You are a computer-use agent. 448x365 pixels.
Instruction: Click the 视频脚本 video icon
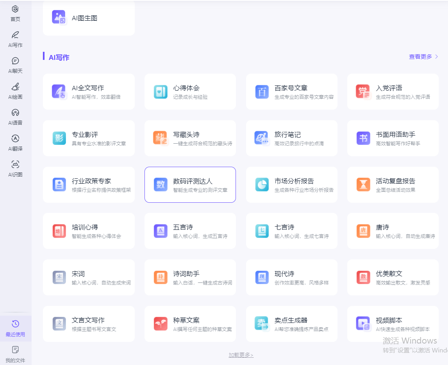pos(363,324)
